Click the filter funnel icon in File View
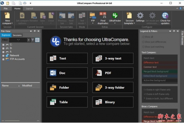184x123 pixels. 33,40
